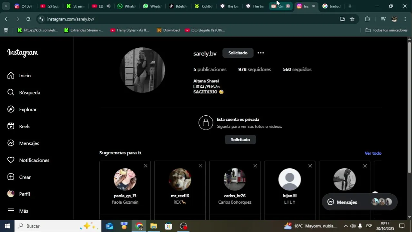Click the lujan.lil username

289,196
